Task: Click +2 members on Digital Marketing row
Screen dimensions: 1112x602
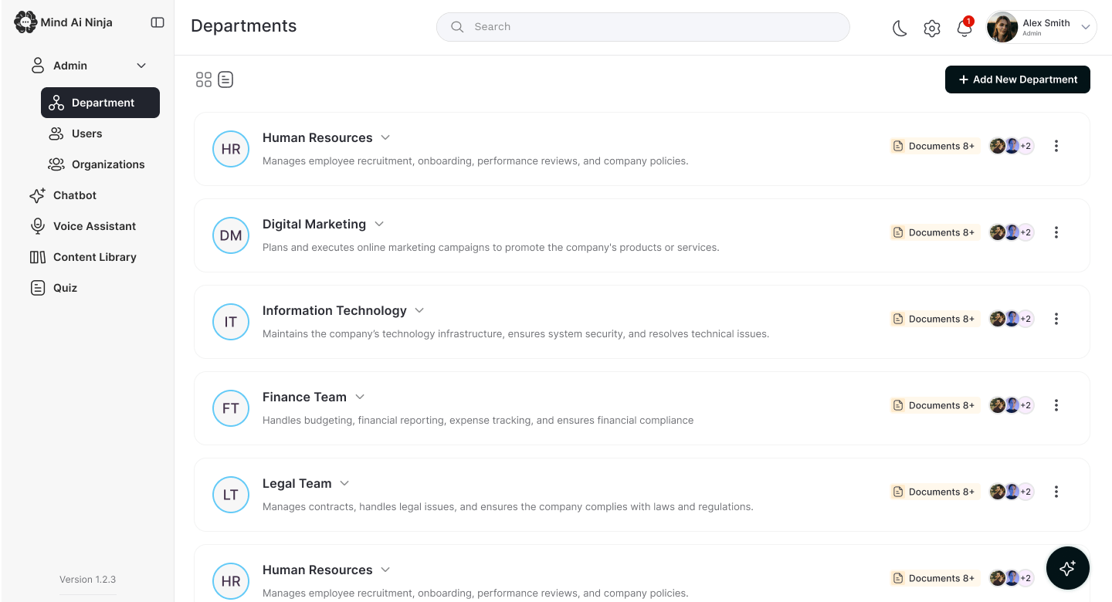Action: [x=1026, y=232]
